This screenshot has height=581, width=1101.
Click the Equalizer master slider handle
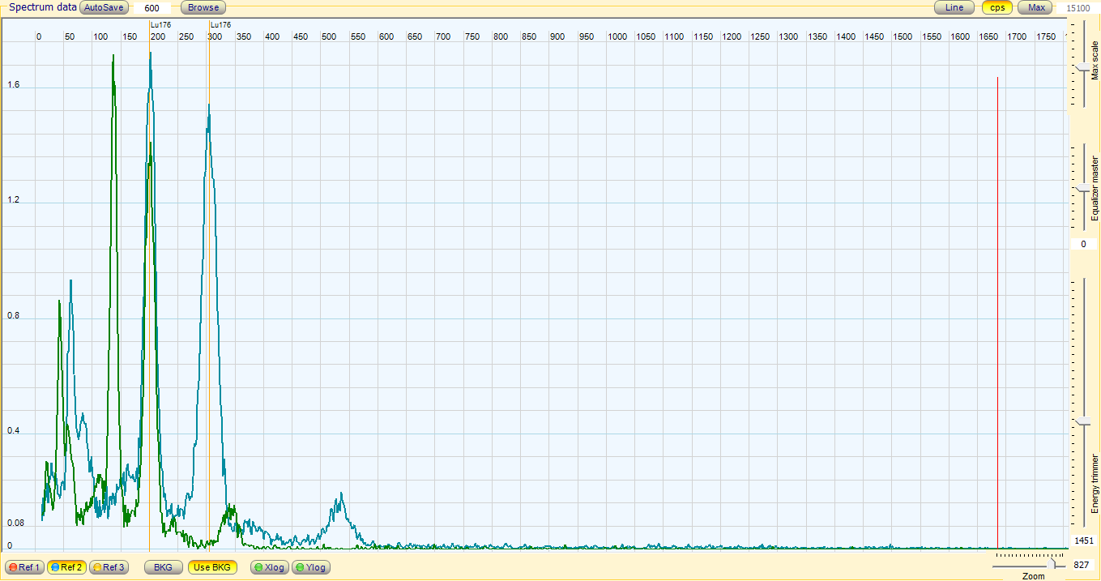(x=1084, y=189)
